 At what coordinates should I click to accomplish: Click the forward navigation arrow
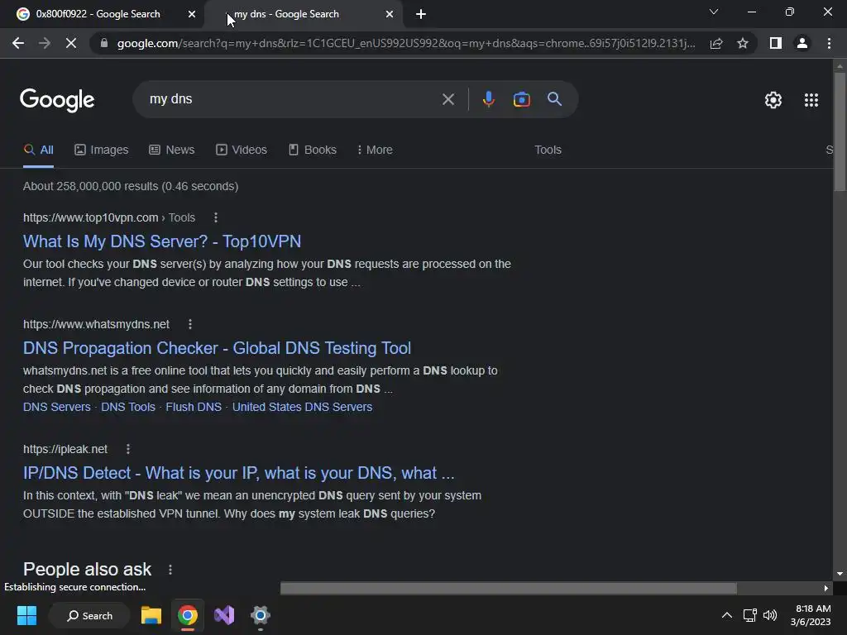coord(45,43)
